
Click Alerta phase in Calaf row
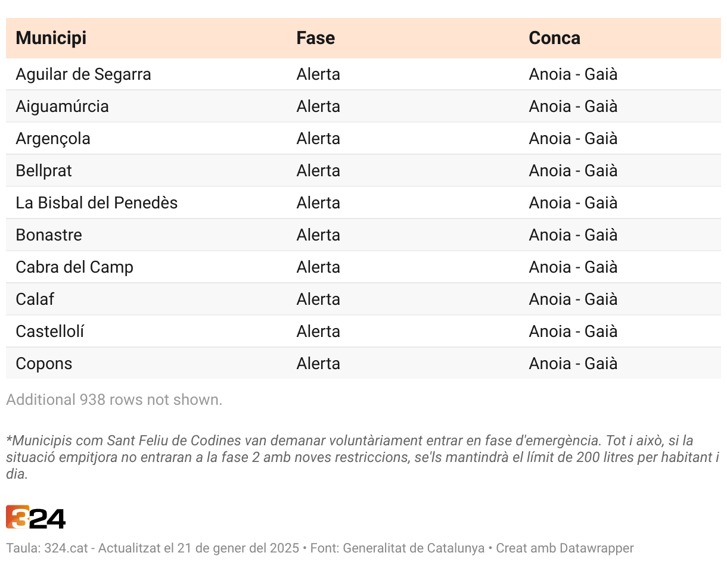(318, 299)
